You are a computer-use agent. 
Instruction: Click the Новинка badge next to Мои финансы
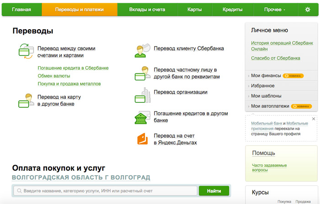[293, 76]
